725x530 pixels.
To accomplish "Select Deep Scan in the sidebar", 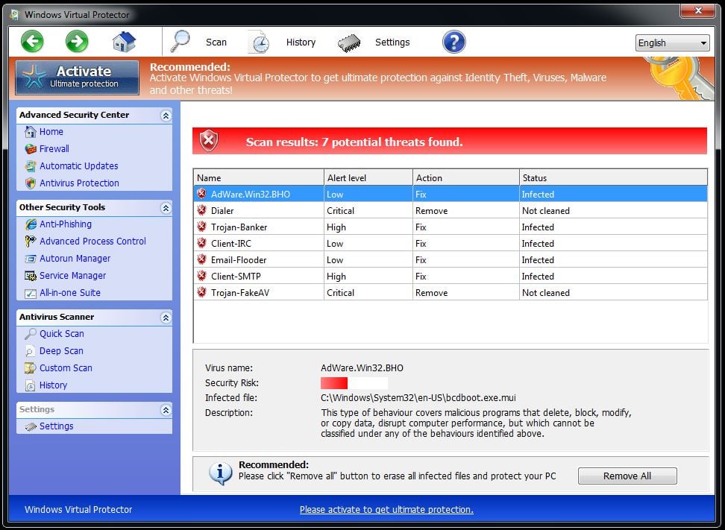I will (x=61, y=351).
